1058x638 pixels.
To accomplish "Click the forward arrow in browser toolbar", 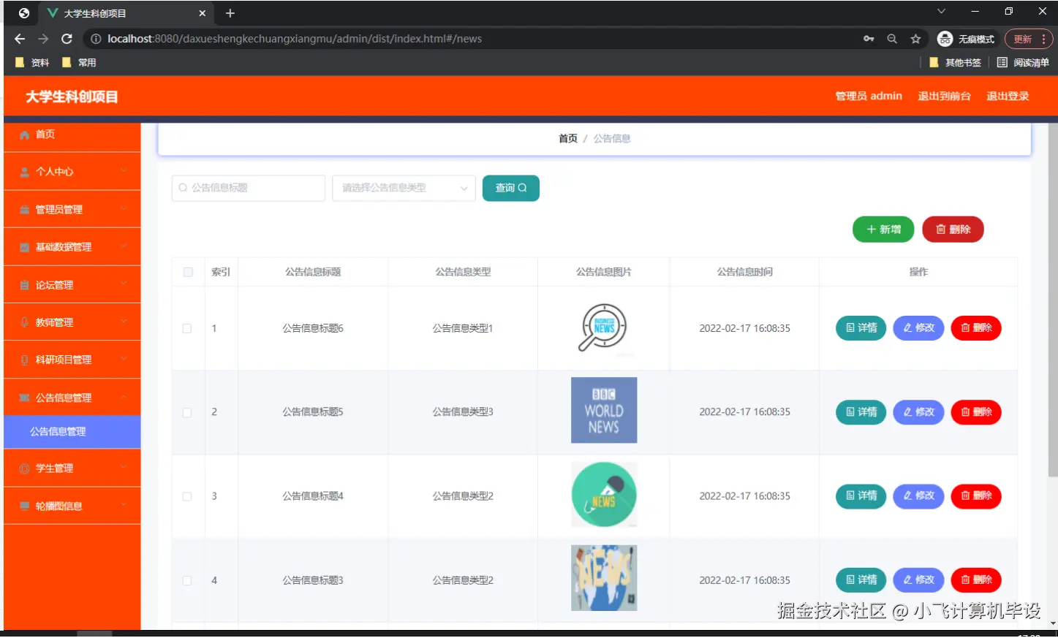I will [43, 39].
